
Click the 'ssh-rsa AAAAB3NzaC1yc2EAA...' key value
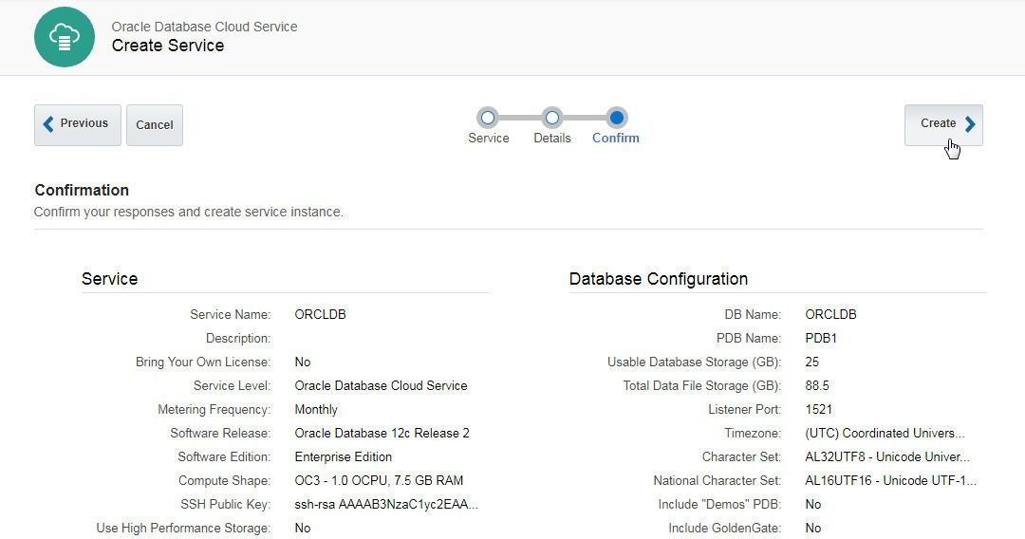386,505
